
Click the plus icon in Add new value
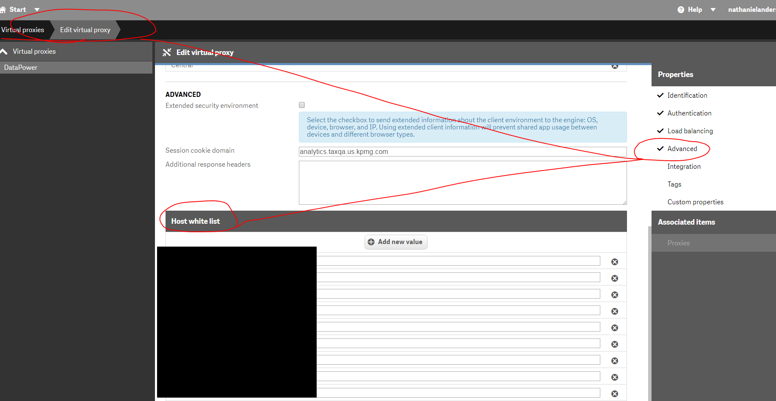pyautogui.click(x=371, y=242)
